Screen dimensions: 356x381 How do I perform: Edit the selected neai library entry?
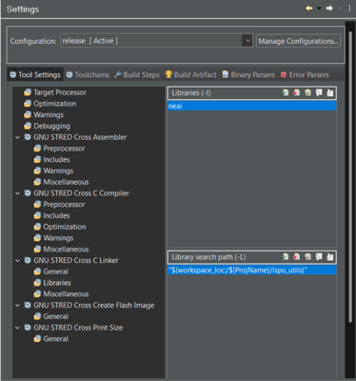pos(307,92)
